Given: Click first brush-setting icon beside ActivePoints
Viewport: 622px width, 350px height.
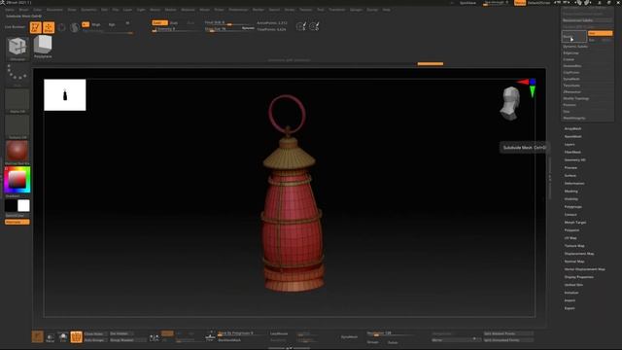Looking at the screenshot, I should click(301, 26).
